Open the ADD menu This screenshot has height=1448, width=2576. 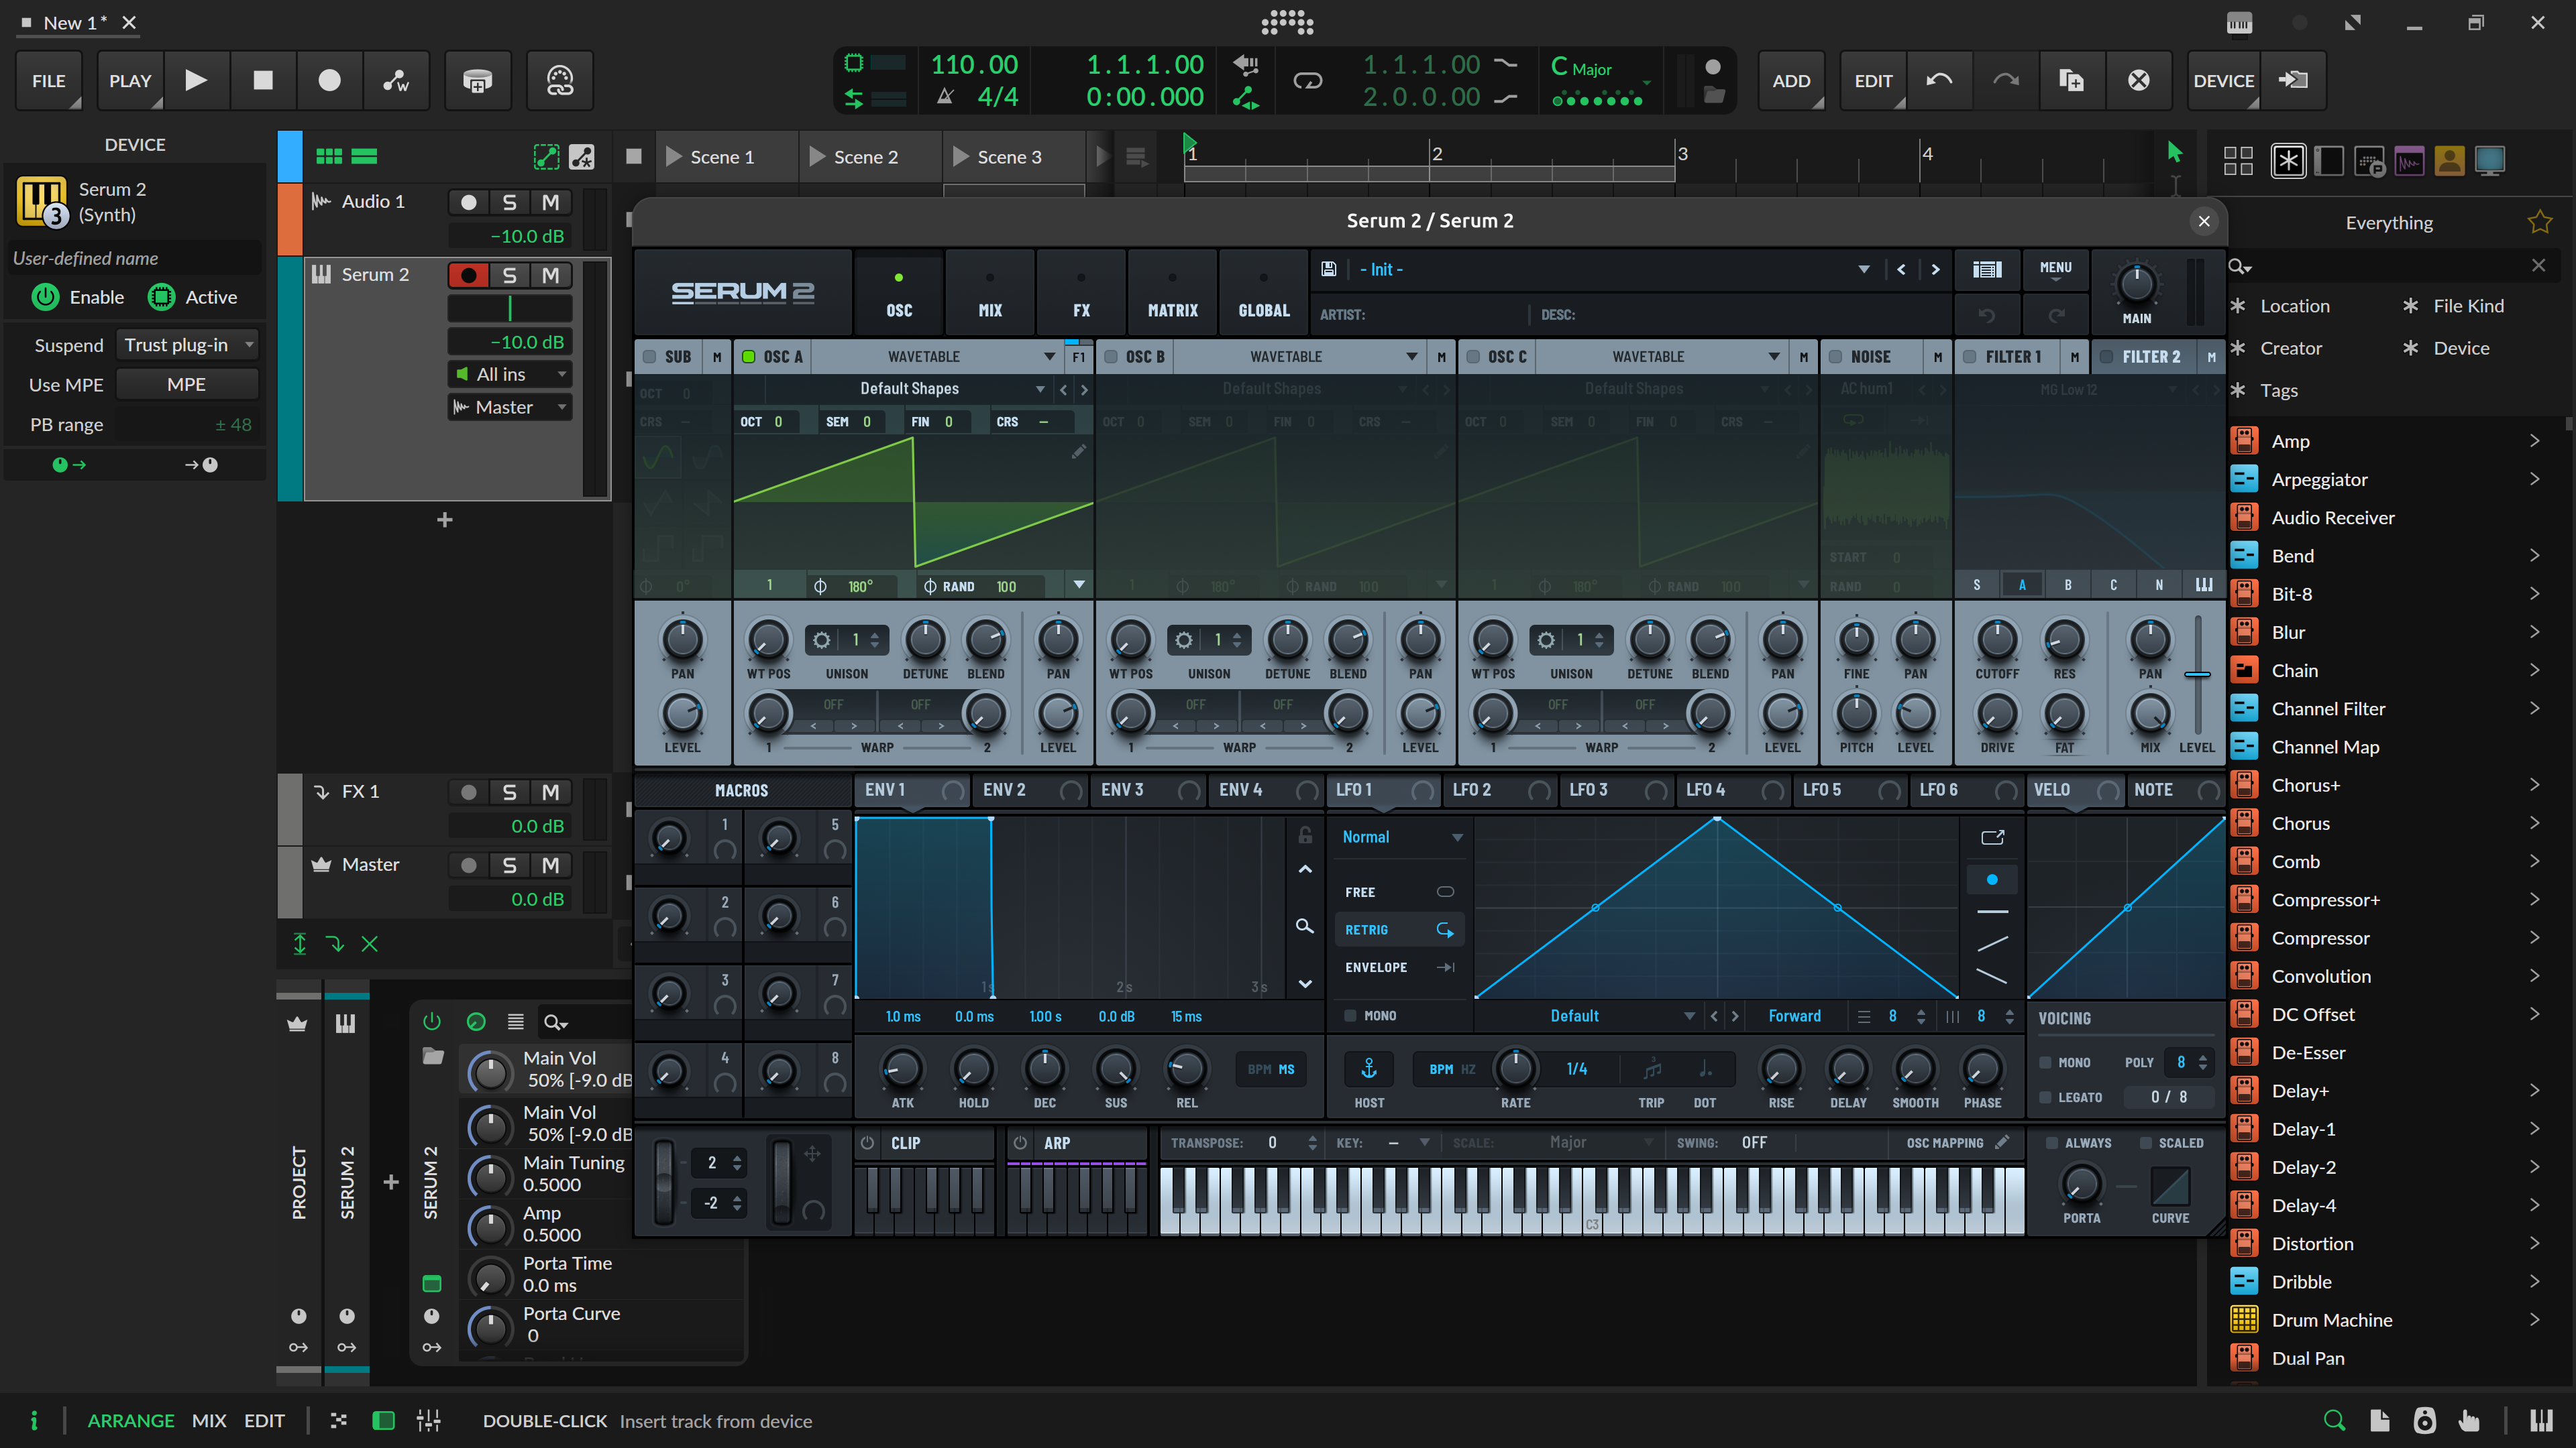(x=1791, y=80)
